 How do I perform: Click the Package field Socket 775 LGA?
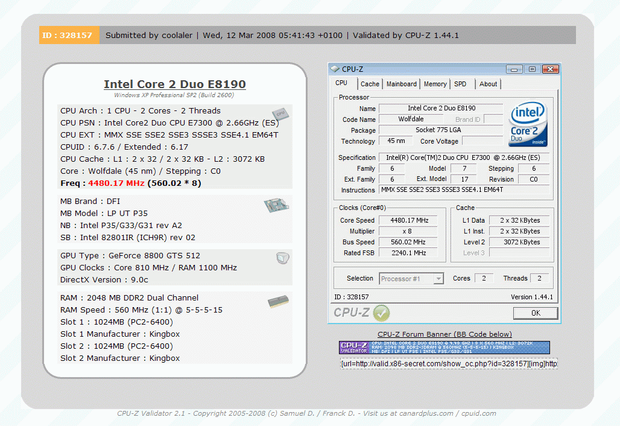441,130
